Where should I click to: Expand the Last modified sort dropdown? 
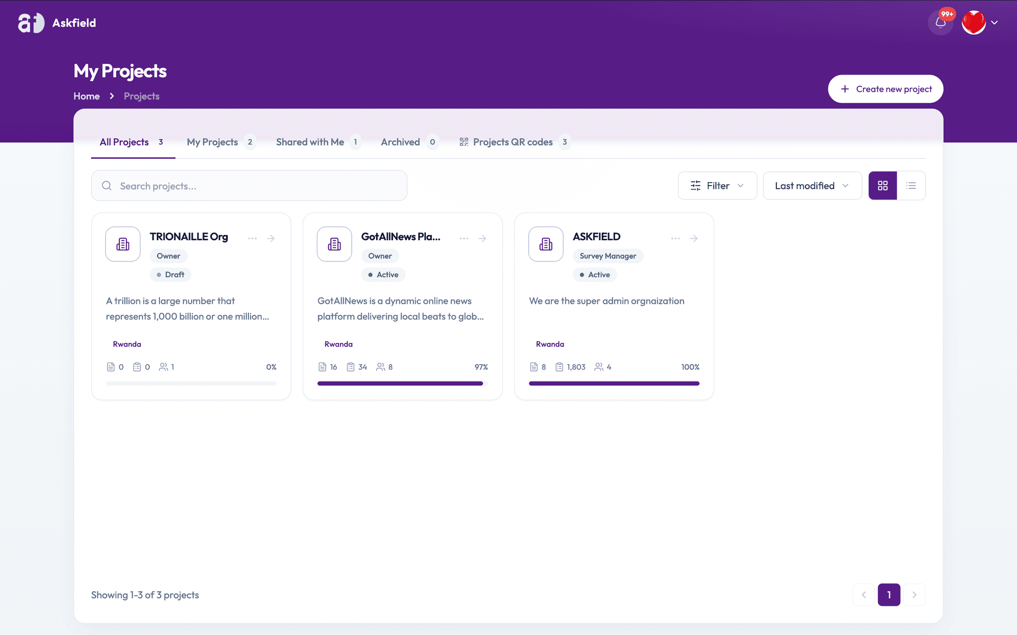[x=812, y=186]
